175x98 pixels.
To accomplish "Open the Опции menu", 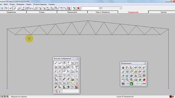I will [x=12, y=4].
